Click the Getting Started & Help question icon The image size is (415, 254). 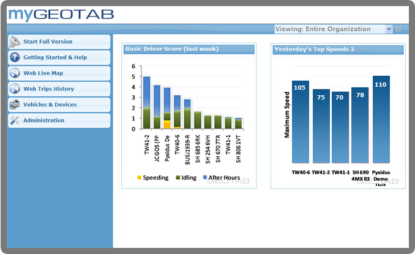[x=15, y=57]
